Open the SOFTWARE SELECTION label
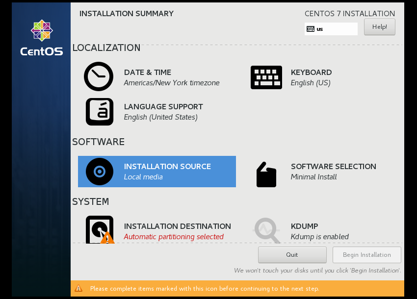The image size is (417, 299). coord(334,166)
